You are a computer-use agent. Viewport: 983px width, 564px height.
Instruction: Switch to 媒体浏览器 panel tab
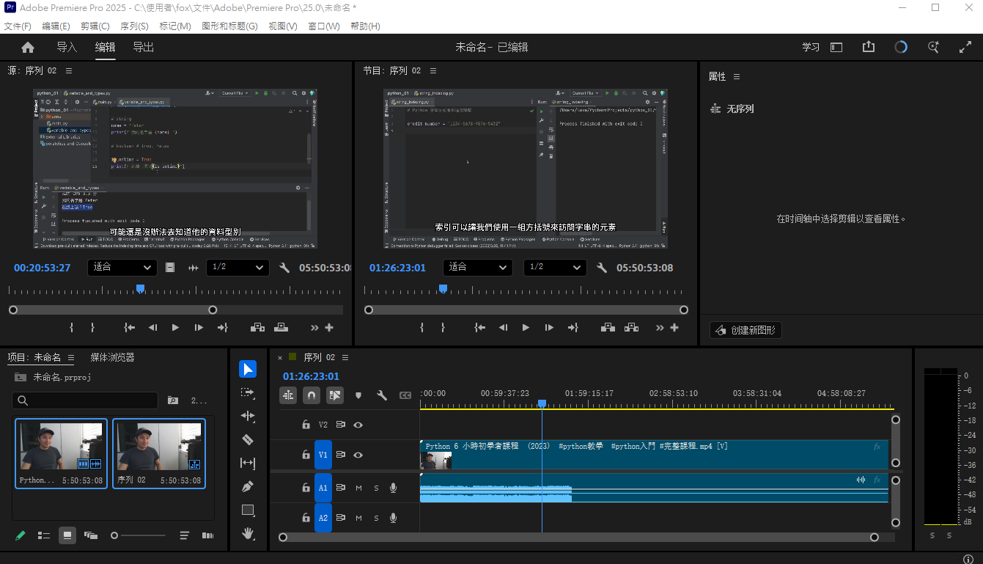click(112, 358)
